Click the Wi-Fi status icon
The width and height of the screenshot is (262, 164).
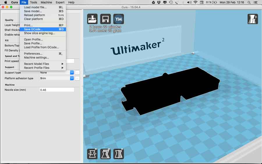[195, 2]
